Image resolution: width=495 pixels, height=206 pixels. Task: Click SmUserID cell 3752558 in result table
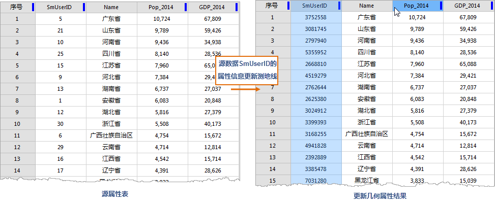[316, 17]
